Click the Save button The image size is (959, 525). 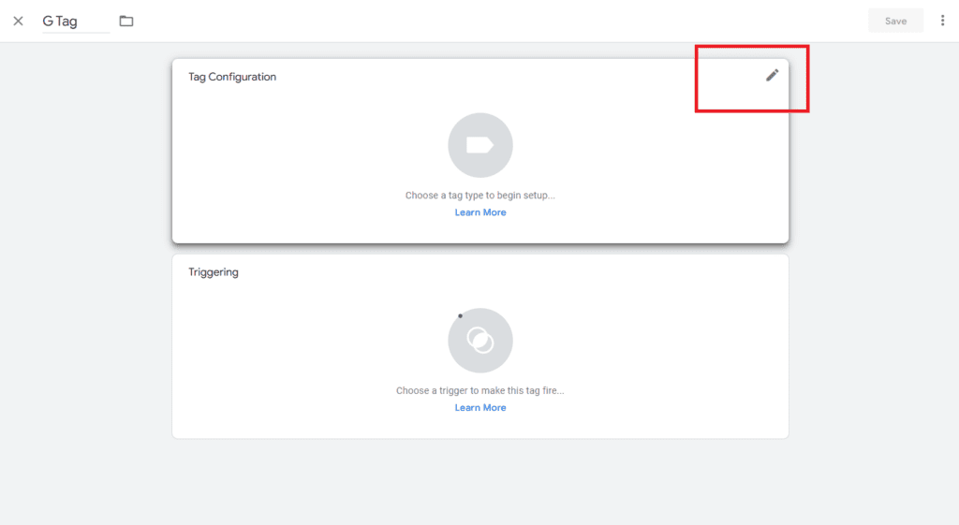click(894, 21)
